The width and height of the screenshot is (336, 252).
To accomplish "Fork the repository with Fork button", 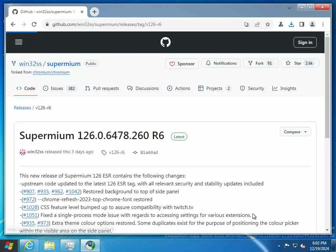I will 261,63.
